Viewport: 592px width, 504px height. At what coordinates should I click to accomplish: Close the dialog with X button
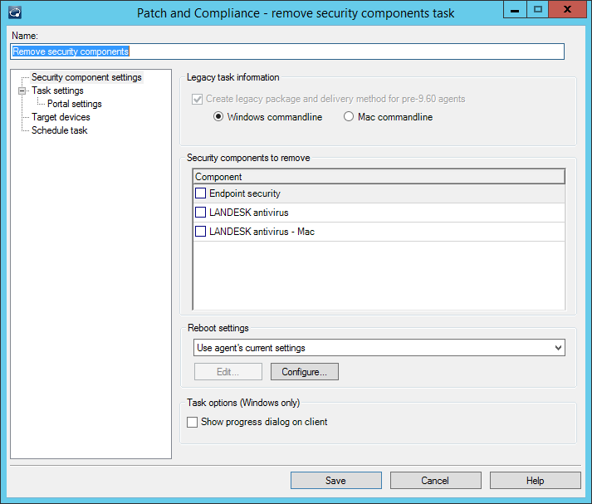point(567,9)
